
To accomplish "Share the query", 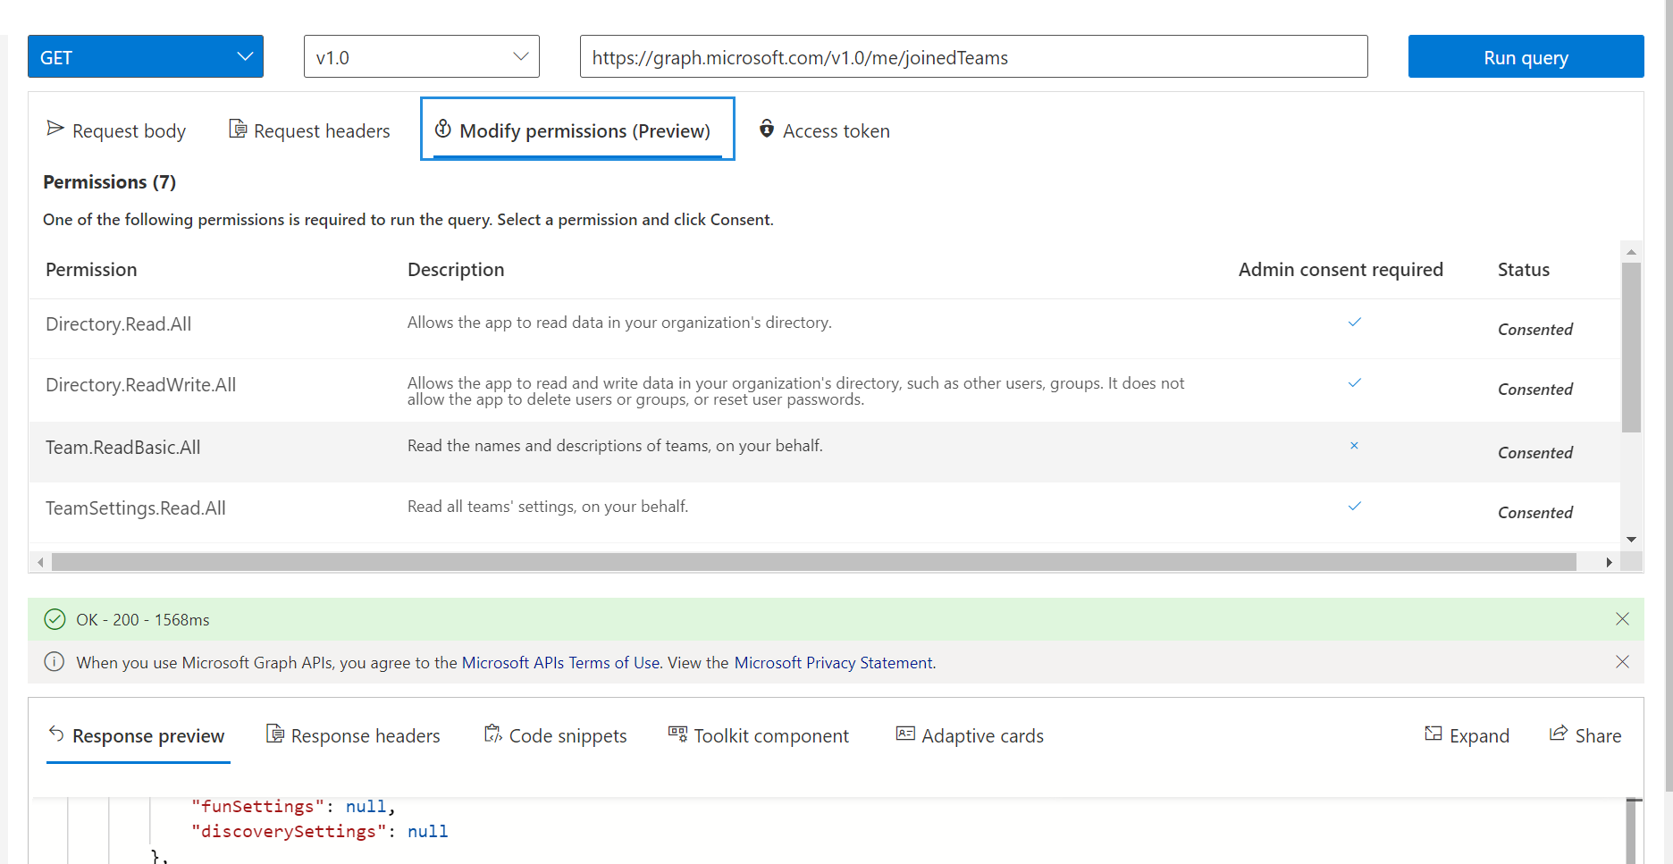I will pos(1585,735).
